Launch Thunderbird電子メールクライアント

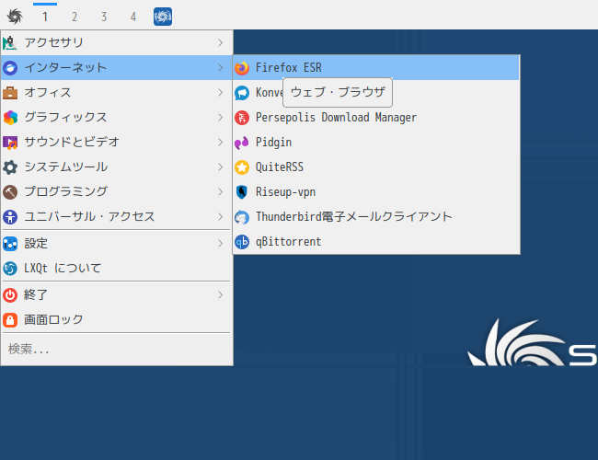(x=376, y=216)
